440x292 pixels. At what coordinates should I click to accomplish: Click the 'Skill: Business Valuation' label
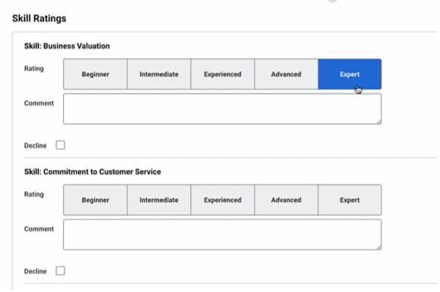67,46
